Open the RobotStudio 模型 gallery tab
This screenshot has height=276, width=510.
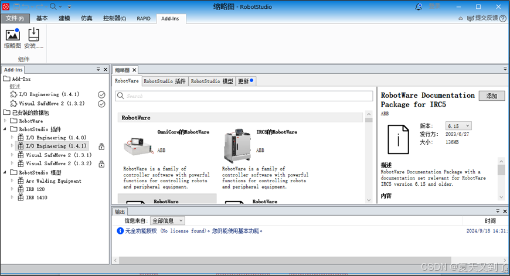pyautogui.click(x=212, y=81)
